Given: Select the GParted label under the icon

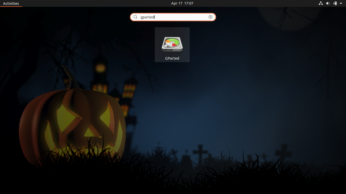Looking at the screenshot, I should pyautogui.click(x=172, y=58).
